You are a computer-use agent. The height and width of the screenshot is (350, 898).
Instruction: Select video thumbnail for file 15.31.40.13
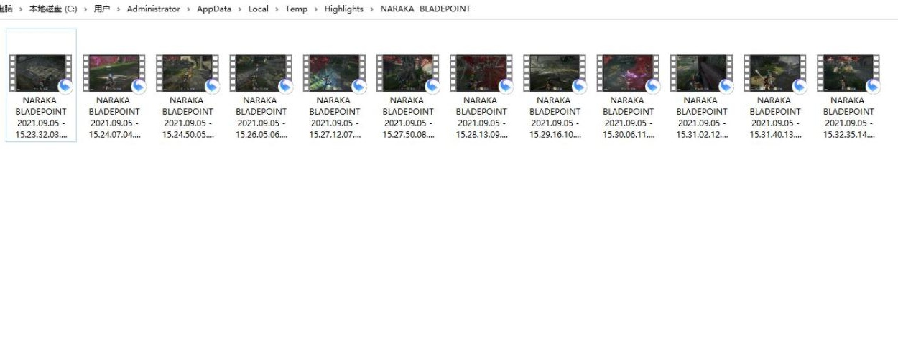tap(774, 72)
